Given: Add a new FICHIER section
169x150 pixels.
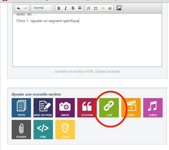Looking at the screenshot, I should [x=21, y=130].
